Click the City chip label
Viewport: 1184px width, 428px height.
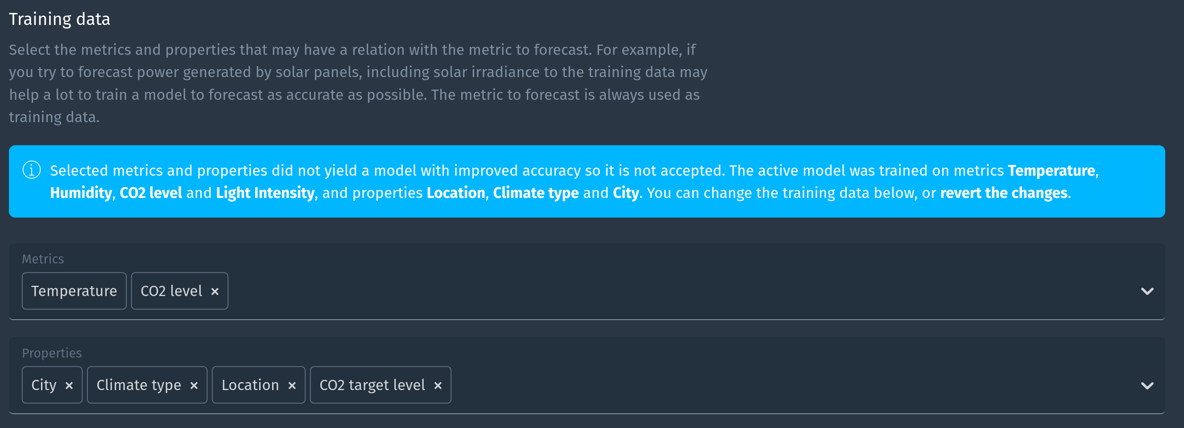click(x=44, y=385)
